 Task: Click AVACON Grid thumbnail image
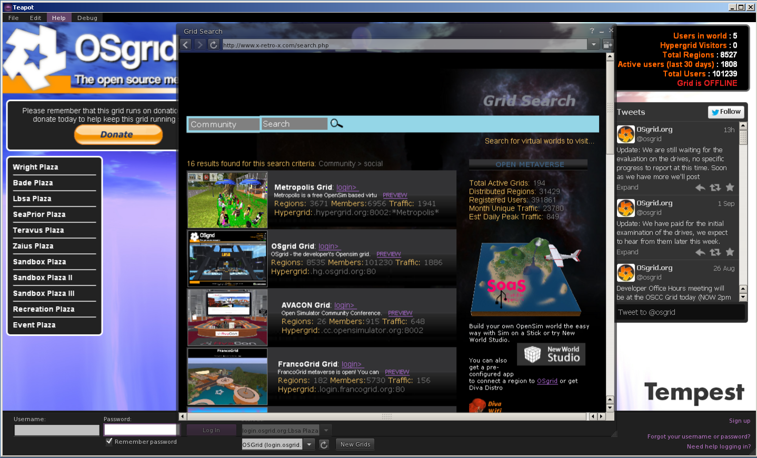tap(227, 318)
